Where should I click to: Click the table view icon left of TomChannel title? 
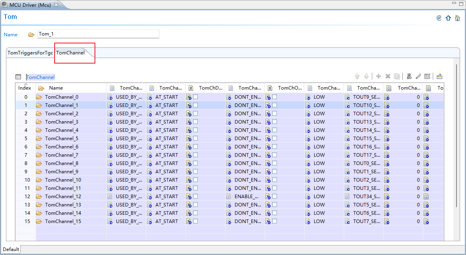pyautogui.click(x=18, y=77)
